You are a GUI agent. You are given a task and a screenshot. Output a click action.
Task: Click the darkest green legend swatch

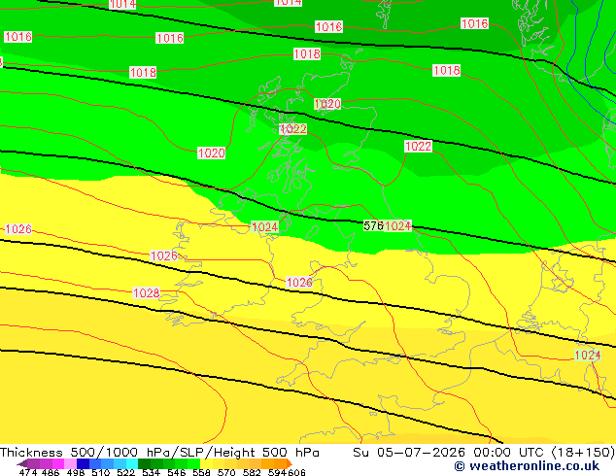pos(144,463)
